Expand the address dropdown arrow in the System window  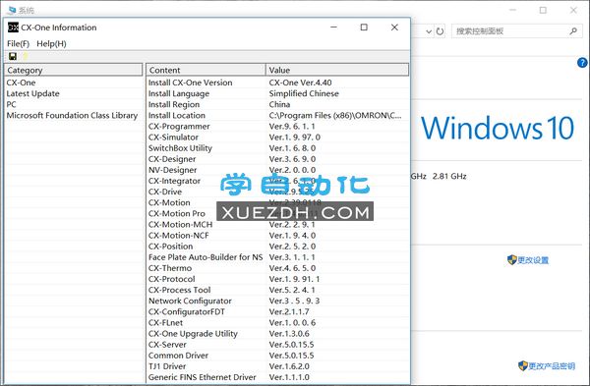tap(429, 31)
